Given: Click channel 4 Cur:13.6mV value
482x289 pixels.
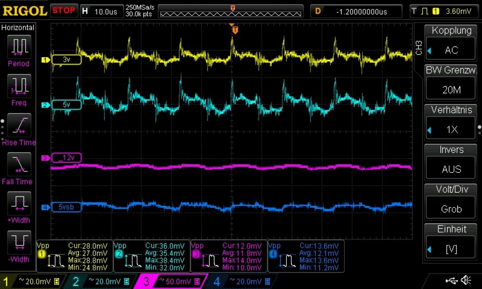Looking at the screenshot, I should click(x=319, y=246).
